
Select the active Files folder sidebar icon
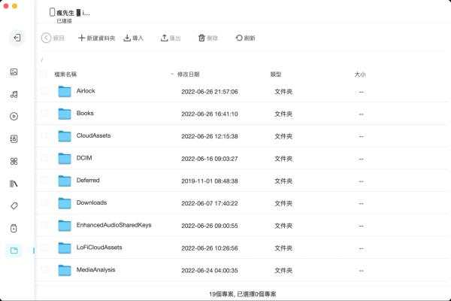click(14, 250)
